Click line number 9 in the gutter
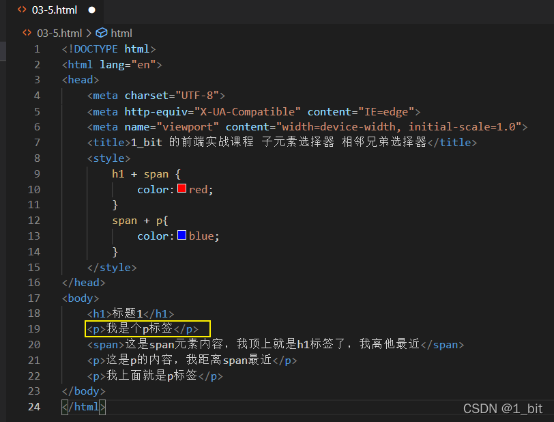554x422 pixels. [37, 174]
